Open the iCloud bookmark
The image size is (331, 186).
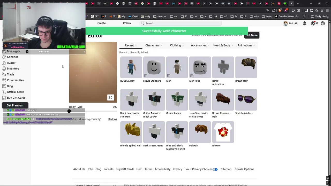(x=133, y=16)
